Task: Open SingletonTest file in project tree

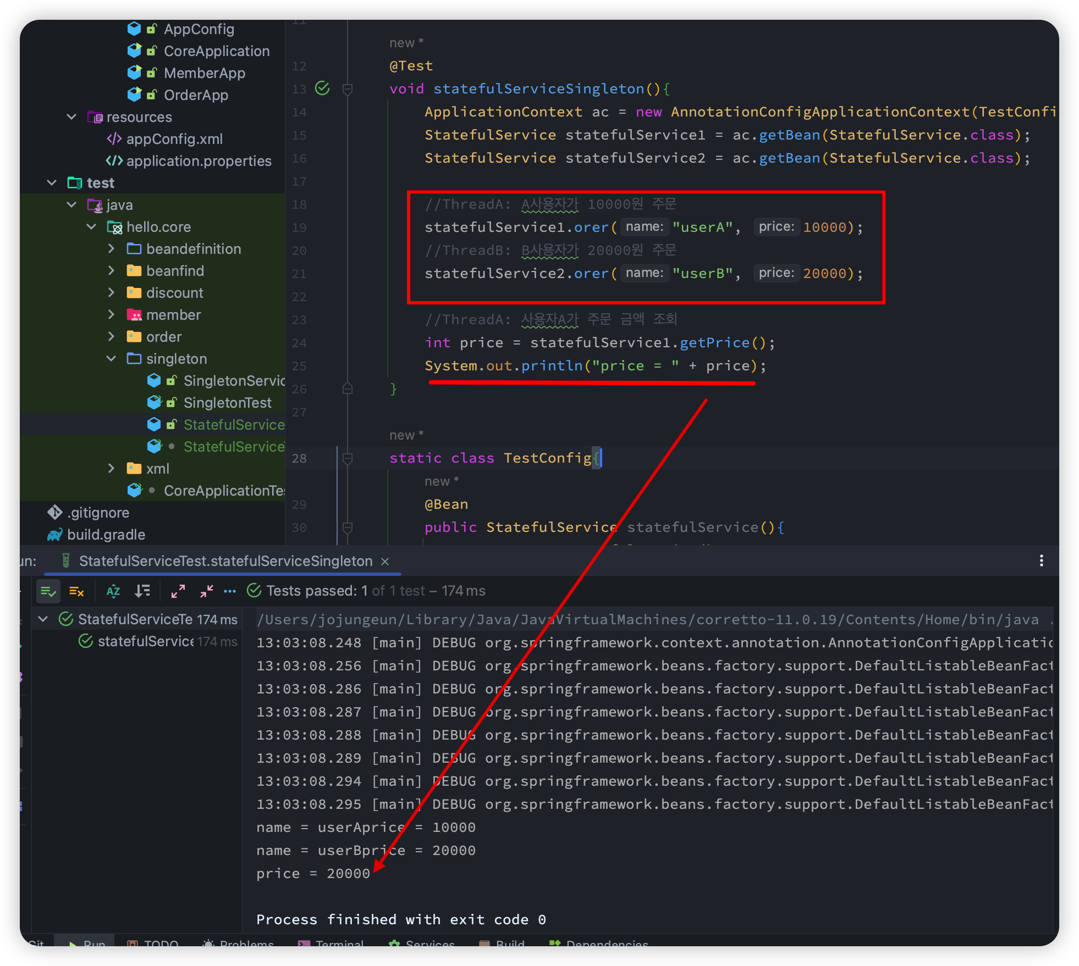Action: point(227,403)
